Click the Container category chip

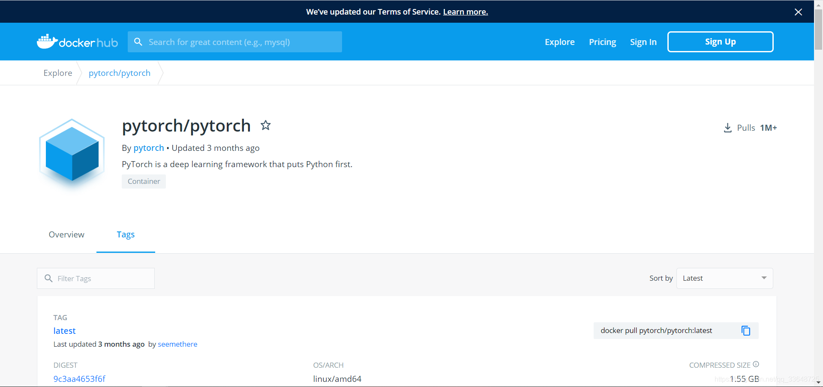click(144, 181)
